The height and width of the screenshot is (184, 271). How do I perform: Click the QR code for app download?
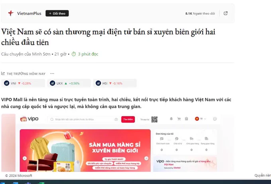(154, 119)
